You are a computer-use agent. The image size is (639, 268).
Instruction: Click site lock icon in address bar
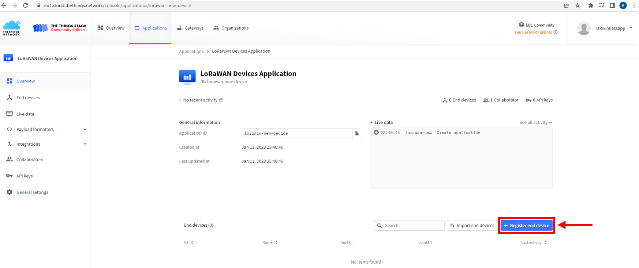[39, 5]
